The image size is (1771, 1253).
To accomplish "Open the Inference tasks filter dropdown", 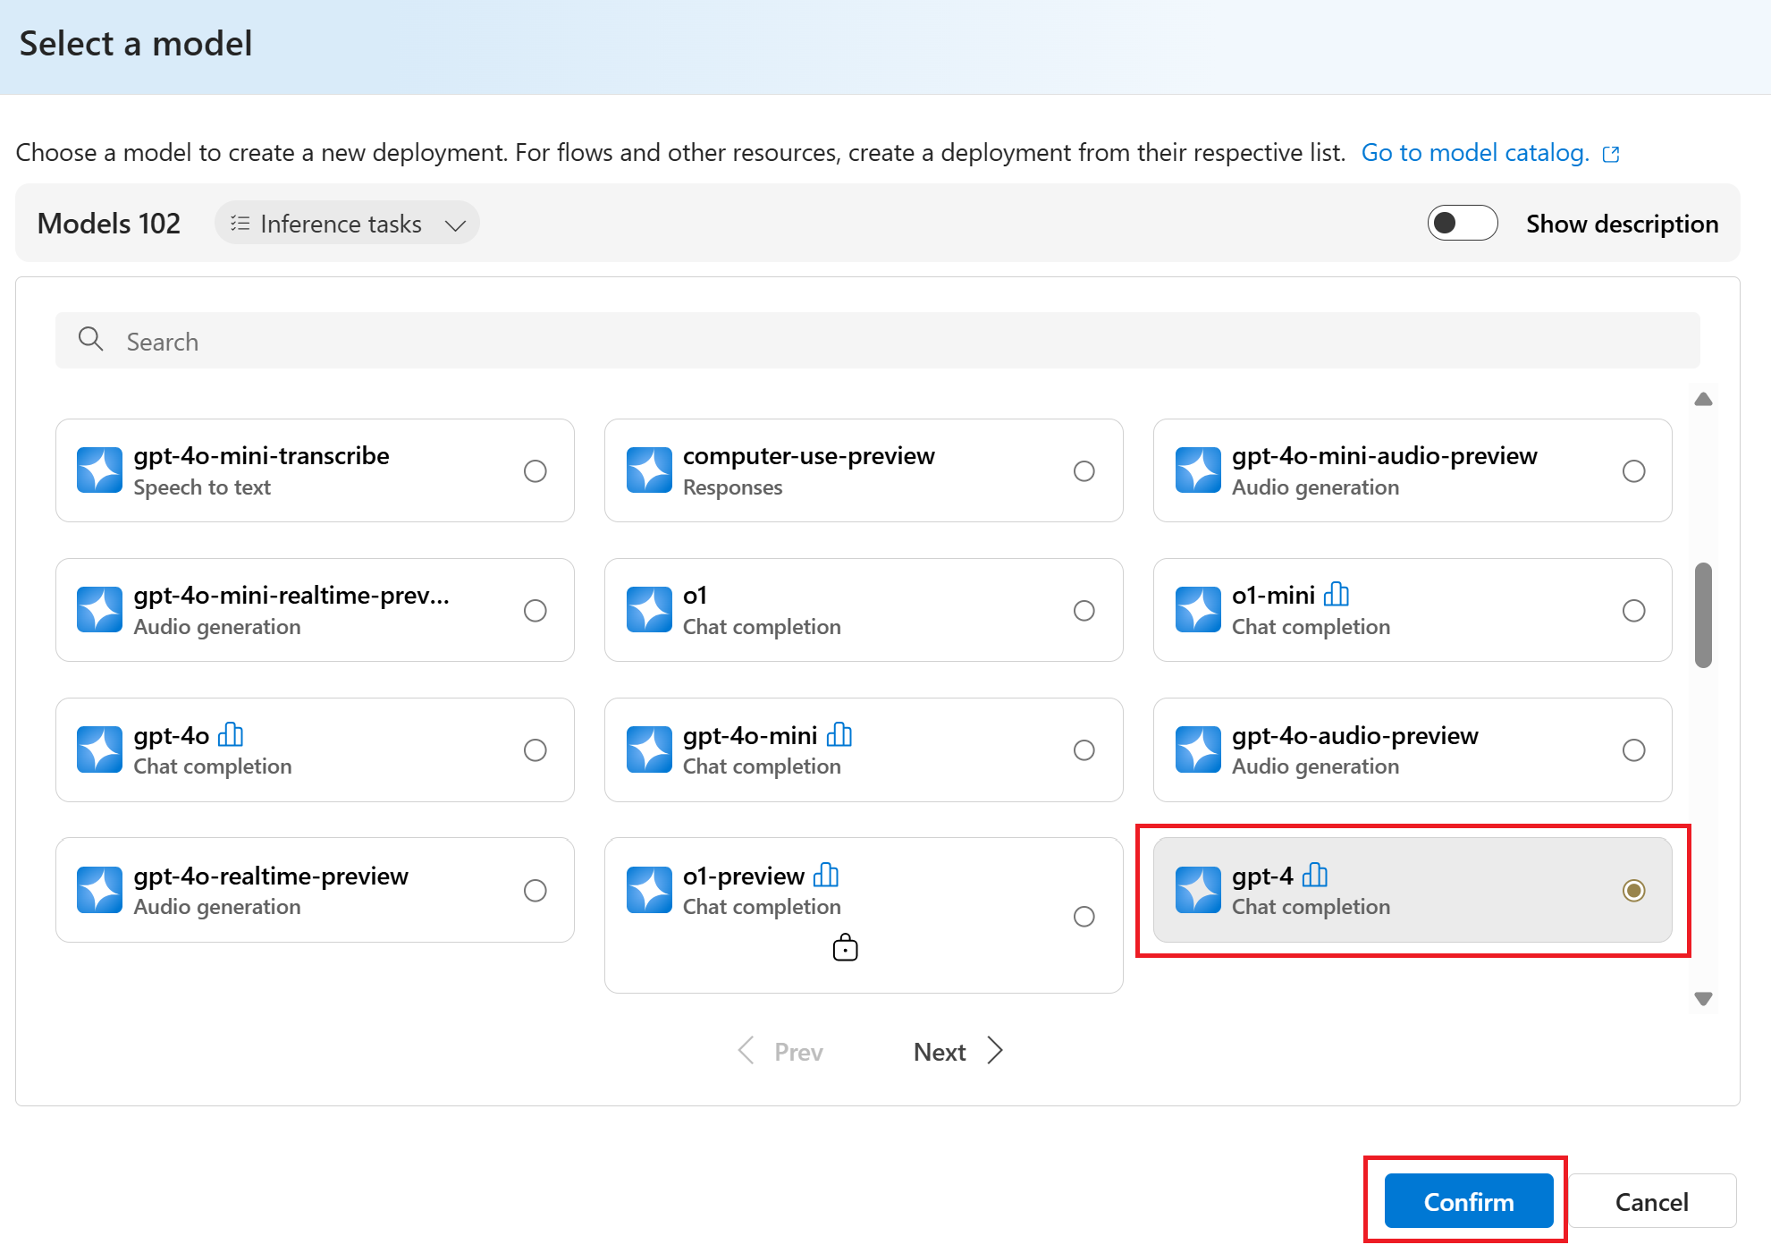I will [347, 224].
